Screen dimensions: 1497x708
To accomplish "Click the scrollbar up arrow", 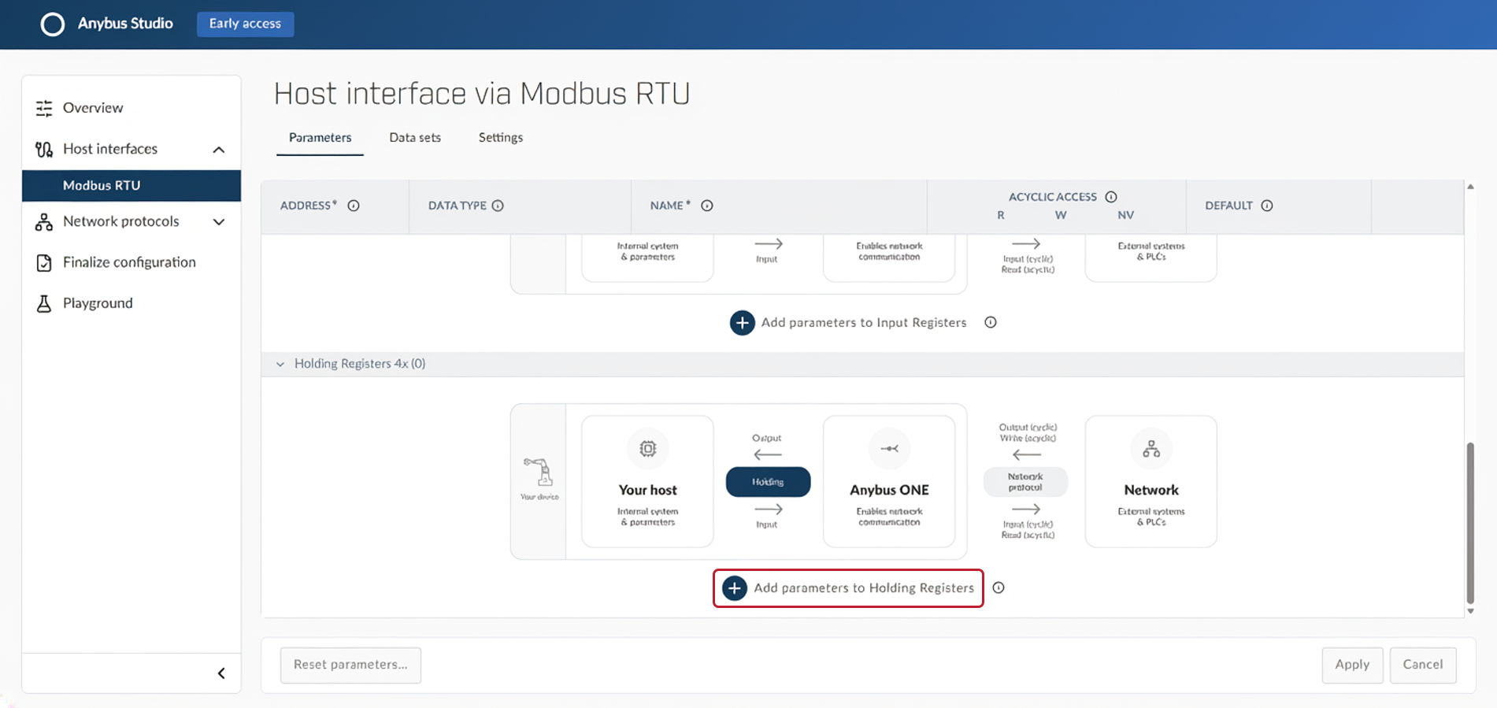I will tap(1470, 187).
